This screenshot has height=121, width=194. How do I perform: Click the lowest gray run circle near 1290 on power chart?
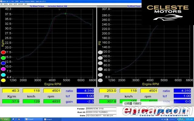point(100,80)
